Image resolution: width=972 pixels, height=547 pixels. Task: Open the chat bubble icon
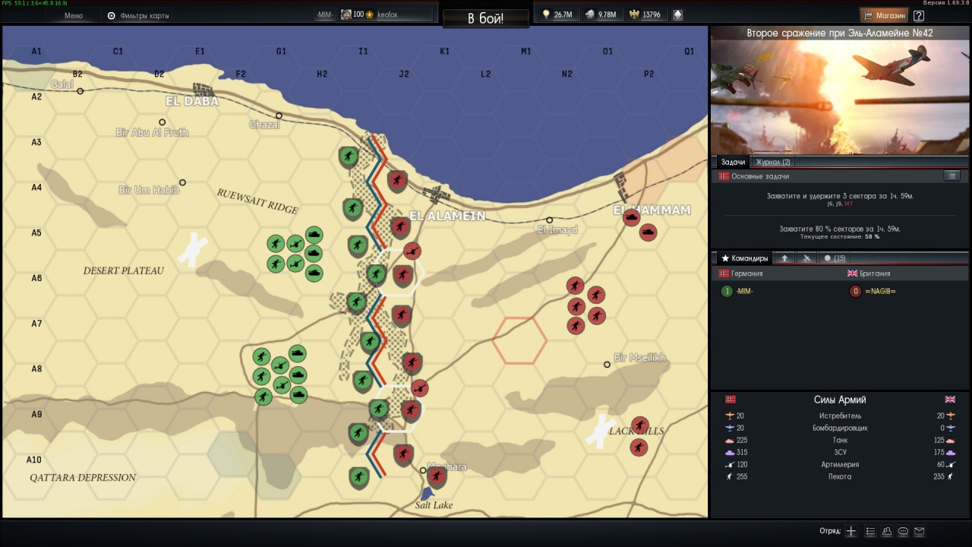[x=903, y=532]
